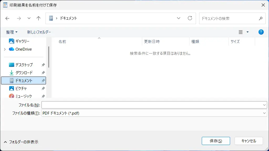Click the pin icon next to ダウンロード
This screenshot has height=151, width=269.
(x=43, y=73)
